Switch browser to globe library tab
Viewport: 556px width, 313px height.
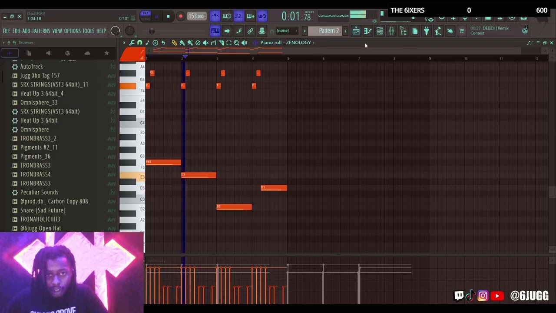(x=68, y=53)
